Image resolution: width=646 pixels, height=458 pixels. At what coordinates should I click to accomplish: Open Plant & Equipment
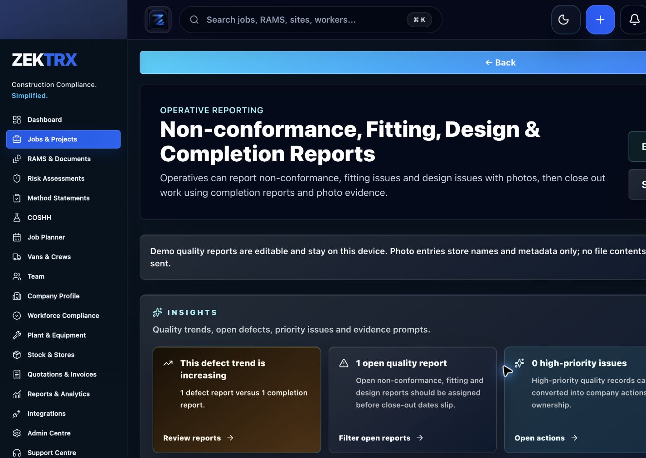pyautogui.click(x=63, y=335)
